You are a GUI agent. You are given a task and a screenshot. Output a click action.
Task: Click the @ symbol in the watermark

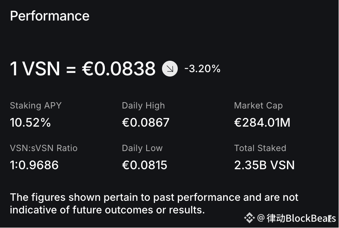point(261,218)
